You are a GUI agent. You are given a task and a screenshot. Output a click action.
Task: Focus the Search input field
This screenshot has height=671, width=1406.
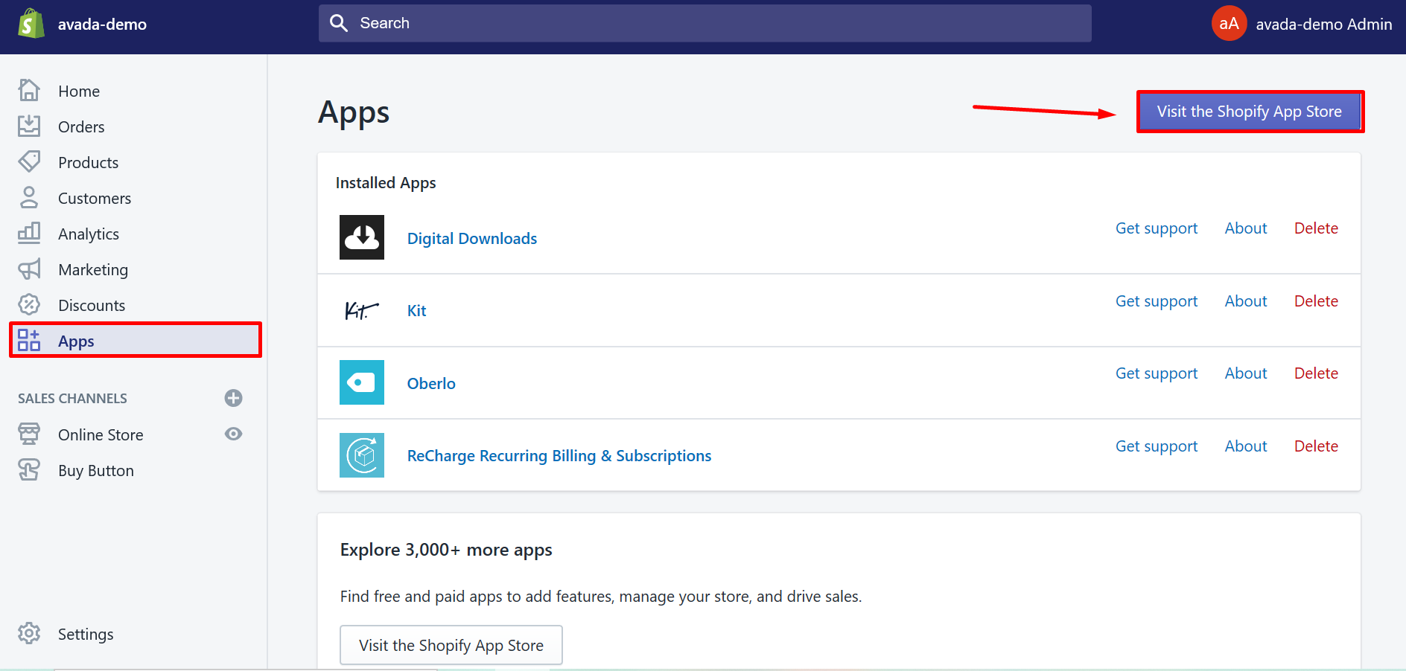[705, 23]
